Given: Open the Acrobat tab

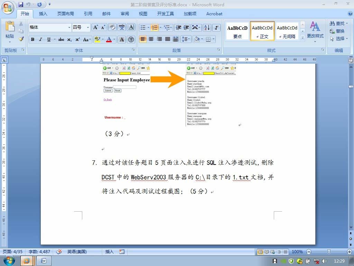Looking at the screenshot, I should click(214, 14).
